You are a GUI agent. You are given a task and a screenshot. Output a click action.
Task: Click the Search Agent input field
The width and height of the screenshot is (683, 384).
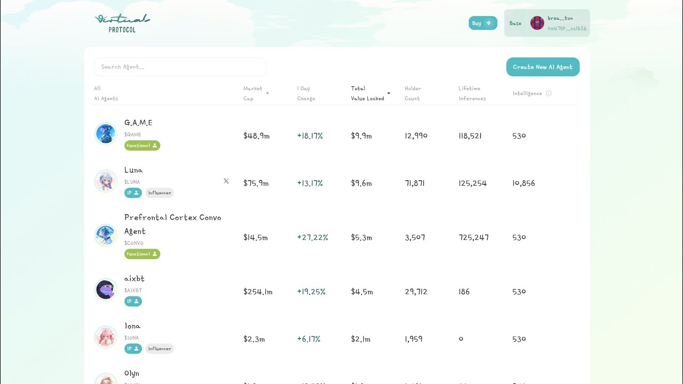click(180, 67)
